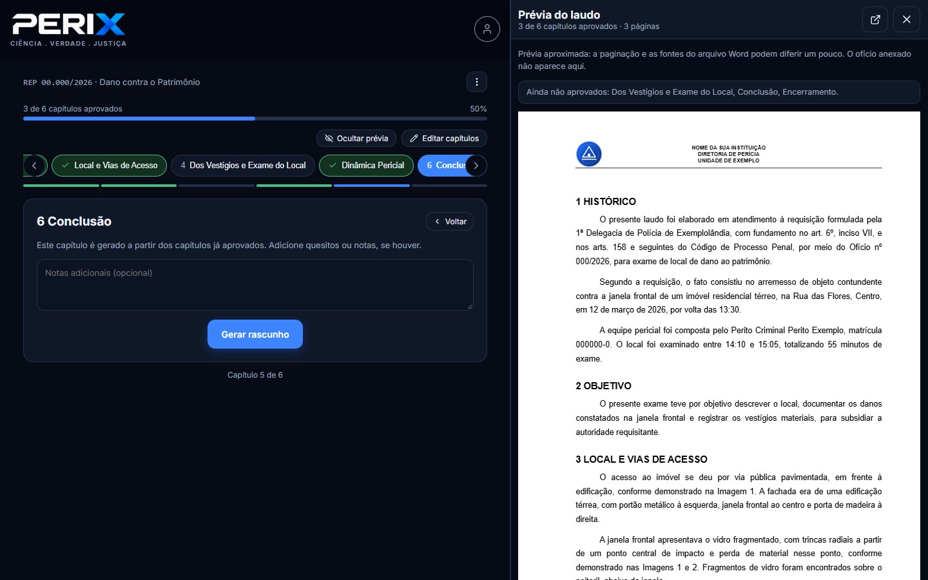Viewport: 928px width, 580px height.
Task: Open preview in new window icon
Action: 875,19
